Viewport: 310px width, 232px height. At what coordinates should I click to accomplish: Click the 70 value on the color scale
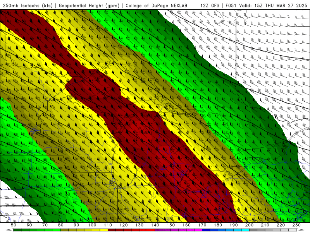click(x=45, y=225)
